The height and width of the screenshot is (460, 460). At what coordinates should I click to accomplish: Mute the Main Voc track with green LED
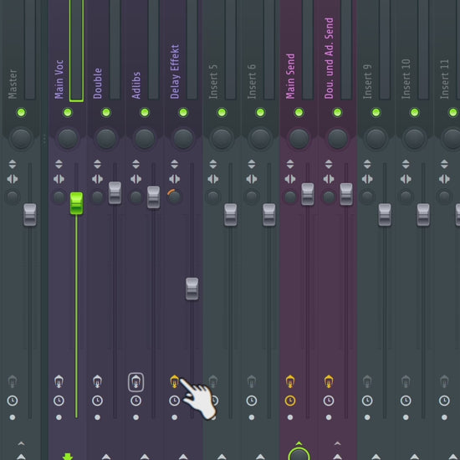click(x=68, y=112)
